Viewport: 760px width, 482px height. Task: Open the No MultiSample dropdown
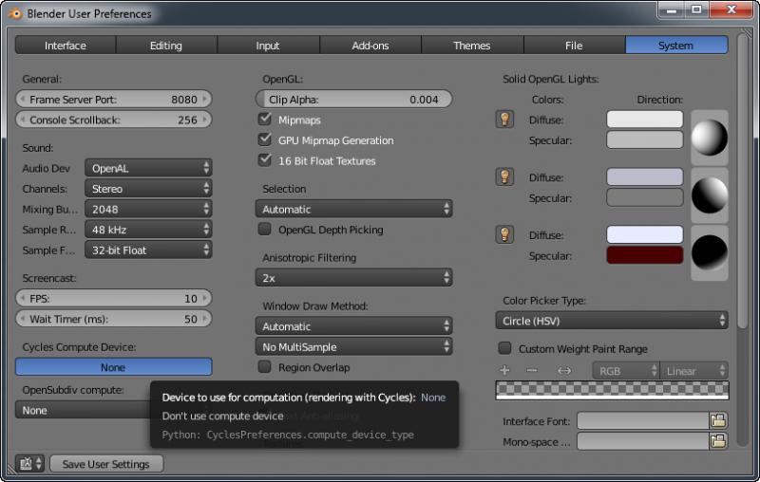click(353, 346)
